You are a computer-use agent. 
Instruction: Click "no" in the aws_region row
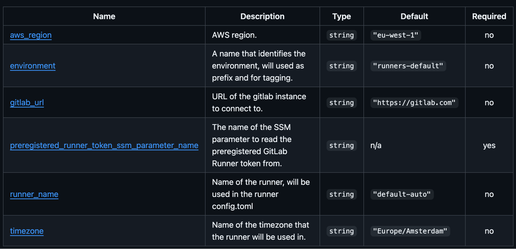[489, 35]
